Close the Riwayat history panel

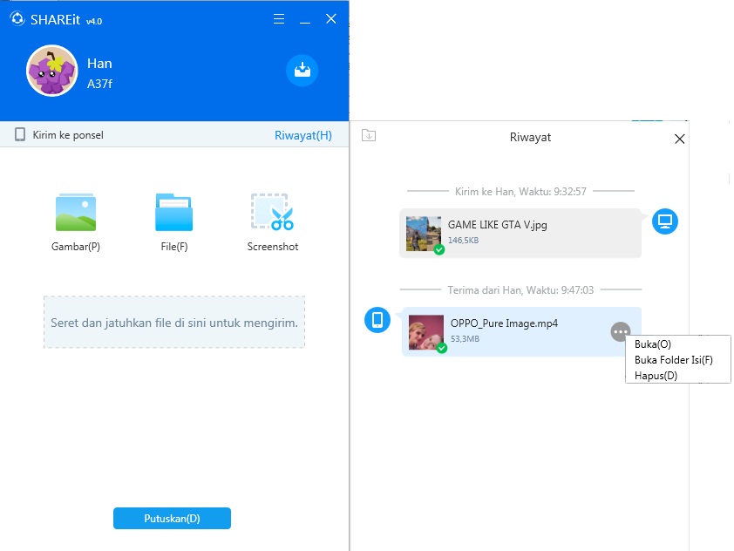coord(680,139)
